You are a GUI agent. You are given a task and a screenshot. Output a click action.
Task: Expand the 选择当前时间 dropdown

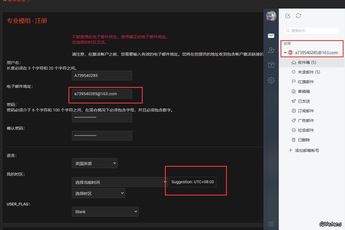(120, 182)
